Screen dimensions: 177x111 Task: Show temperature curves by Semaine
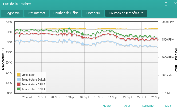click(x=148, y=106)
